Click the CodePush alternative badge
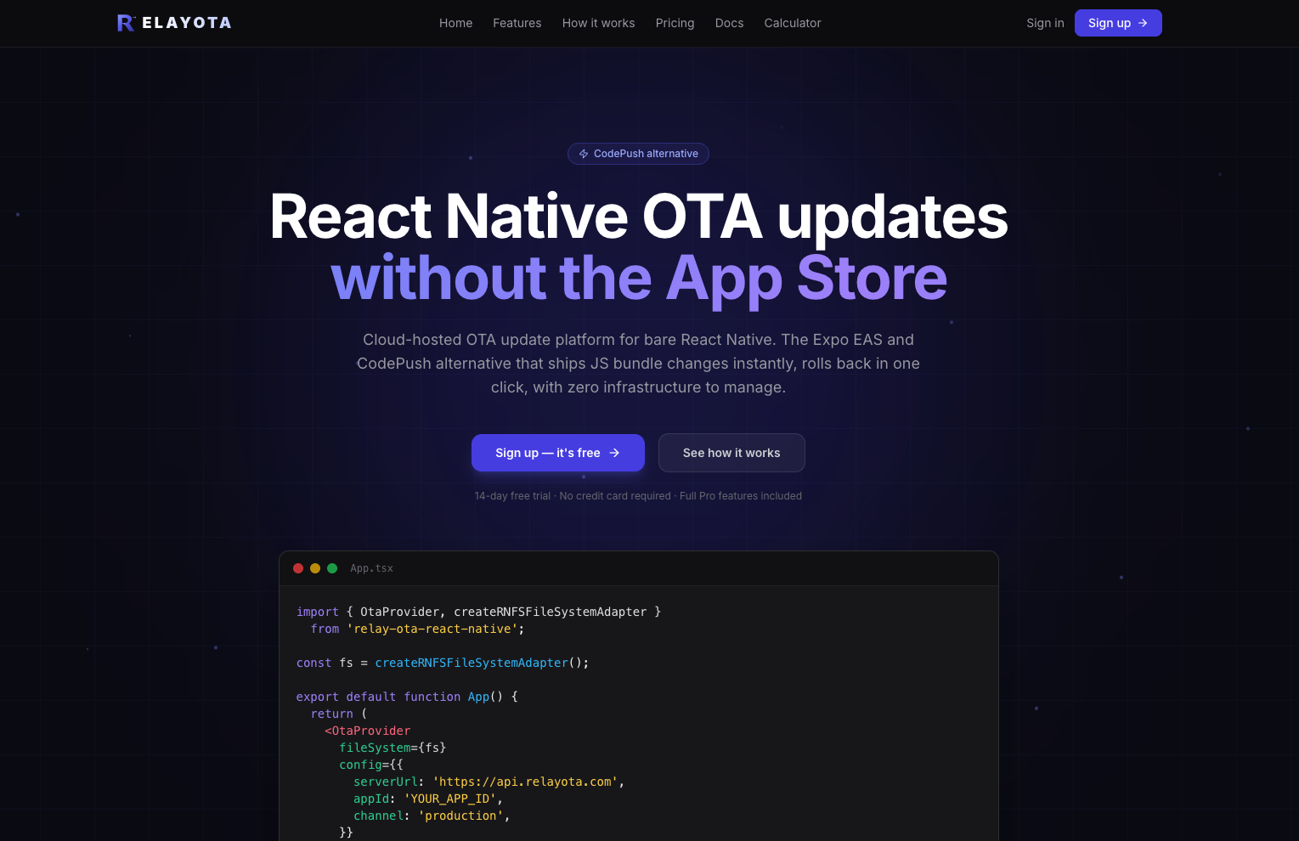This screenshot has height=841, width=1299. [x=638, y=154]
